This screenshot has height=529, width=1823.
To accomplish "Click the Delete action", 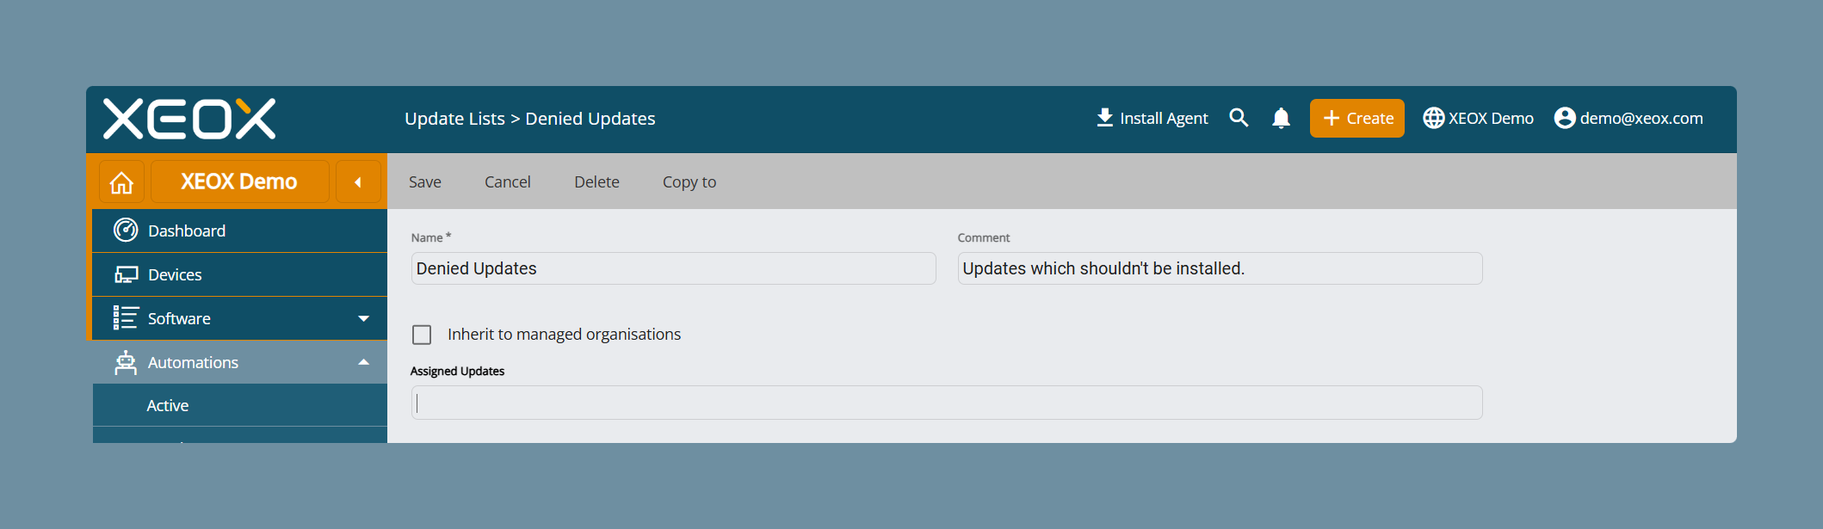I will click(x=596, y=181).
